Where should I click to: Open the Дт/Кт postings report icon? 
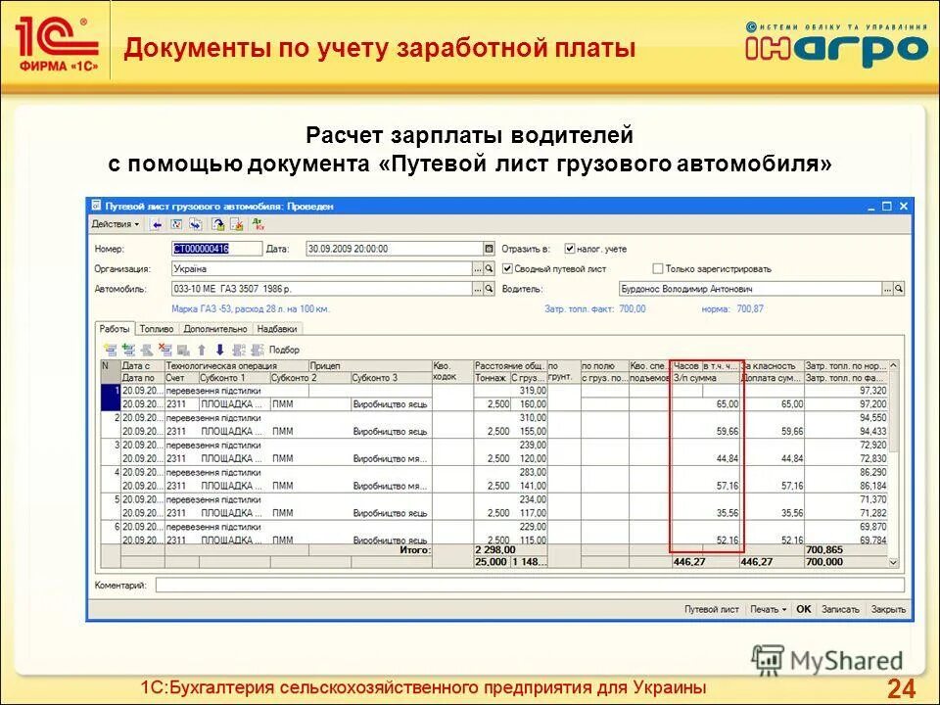click(258, 225)
